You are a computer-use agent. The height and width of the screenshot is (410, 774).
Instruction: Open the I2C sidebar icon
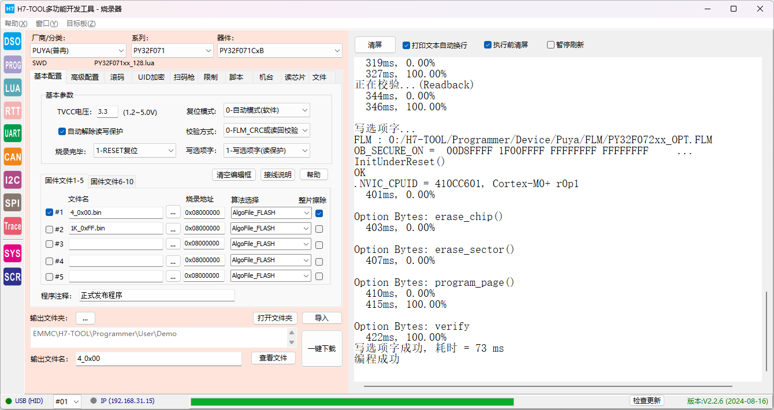tap(12, 180)
